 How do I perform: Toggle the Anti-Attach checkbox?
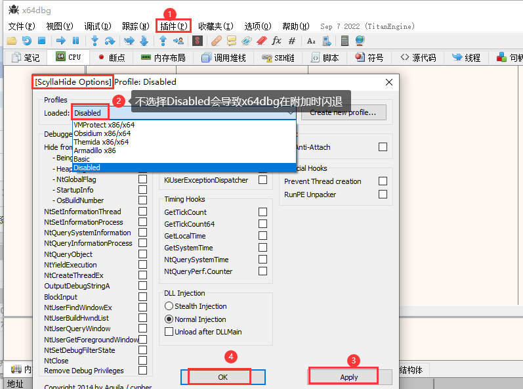383,147
